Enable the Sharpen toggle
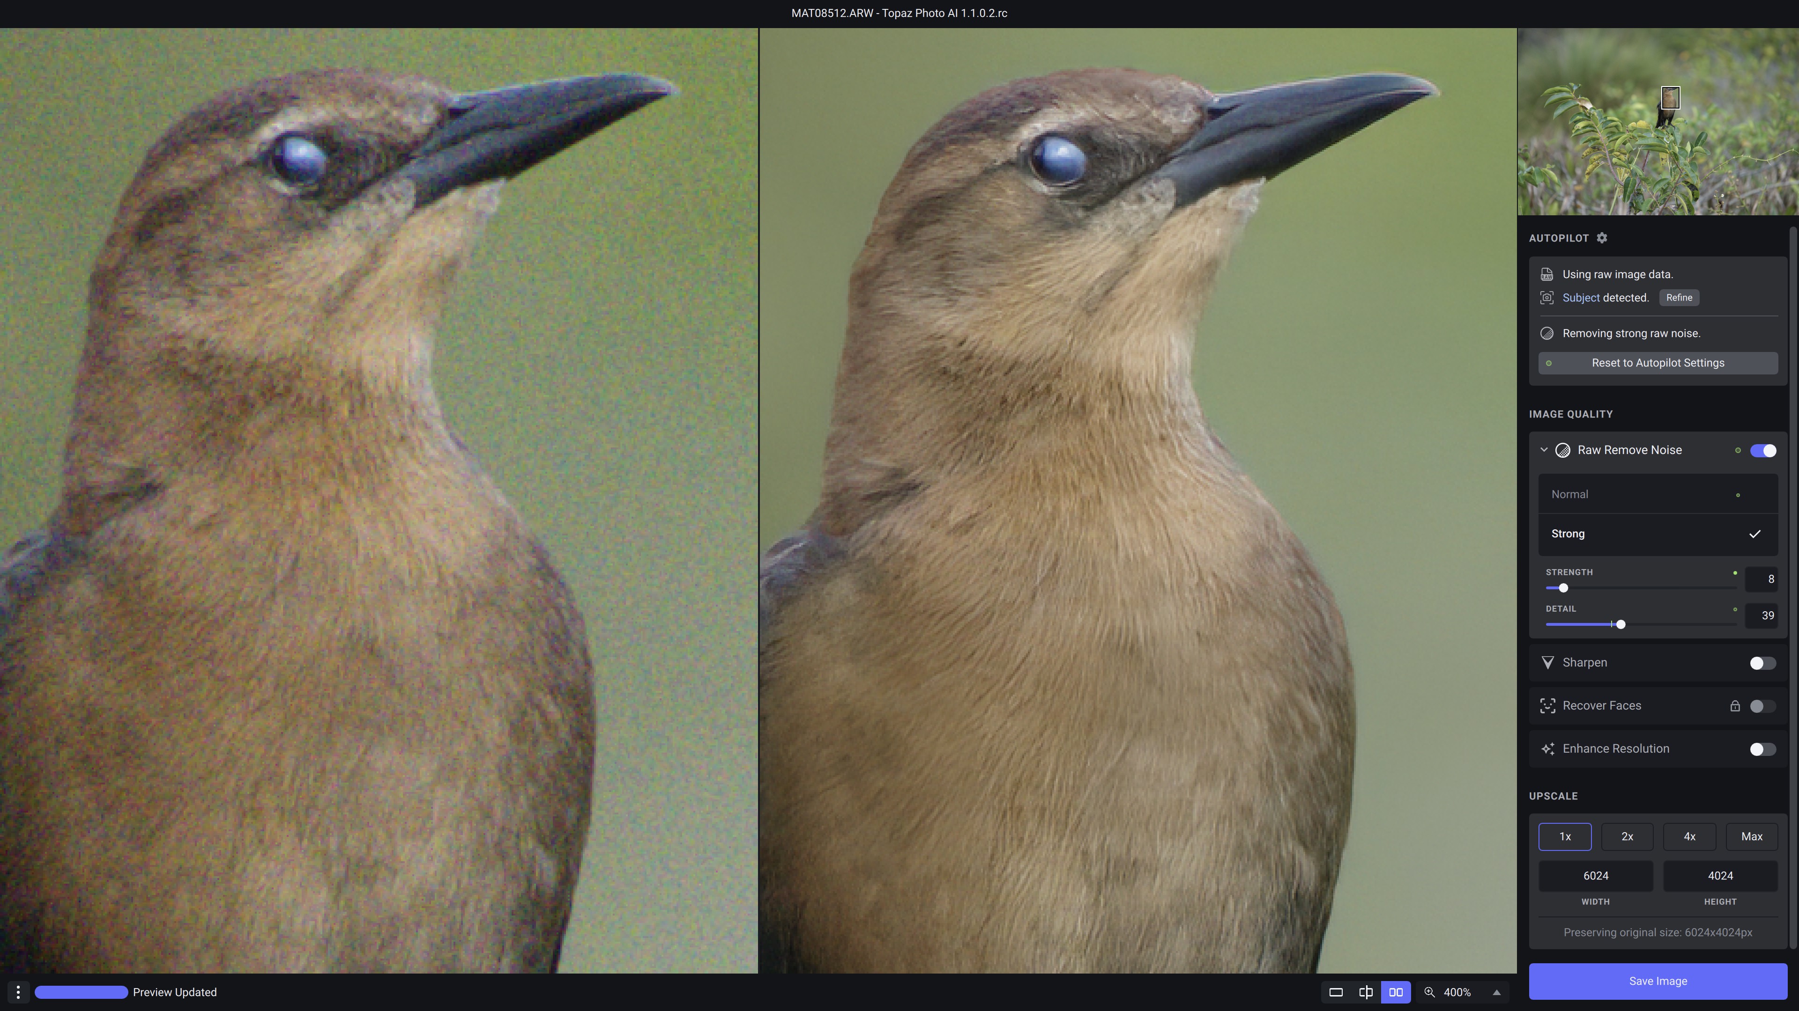Viewport: 1799px width, 1011px height. [1762, 663]
